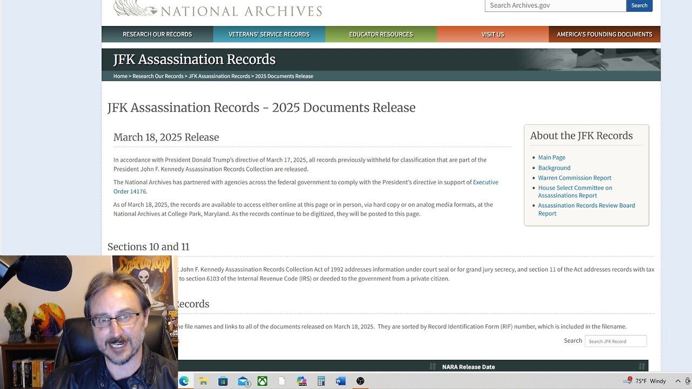Click the About the JFK Records heading
692x389 pixels.
[x=581, y=136]
